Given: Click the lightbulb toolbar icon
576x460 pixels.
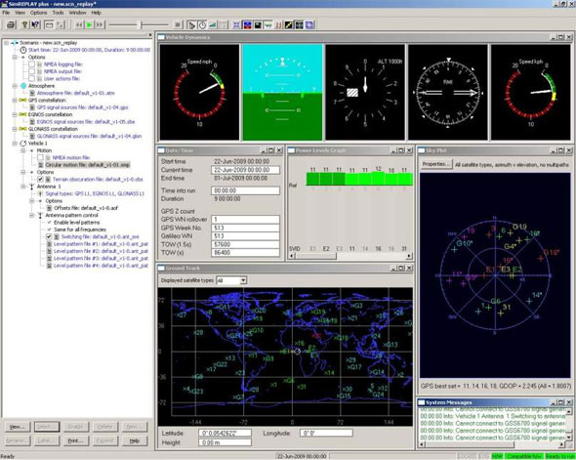Looking at the screenshot, I should (x=24, y=24).
